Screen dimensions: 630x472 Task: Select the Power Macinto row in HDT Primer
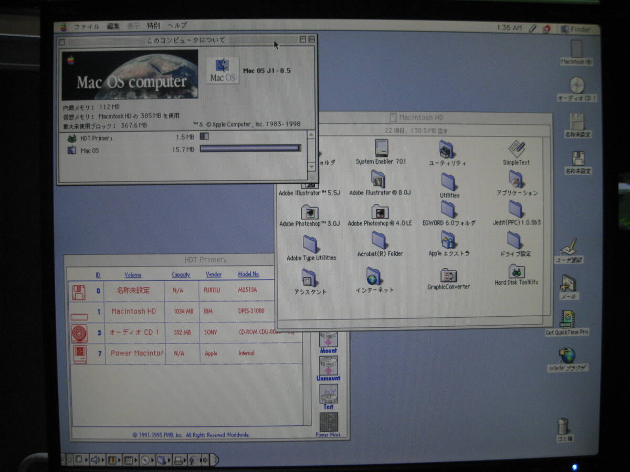coord(185,353)
